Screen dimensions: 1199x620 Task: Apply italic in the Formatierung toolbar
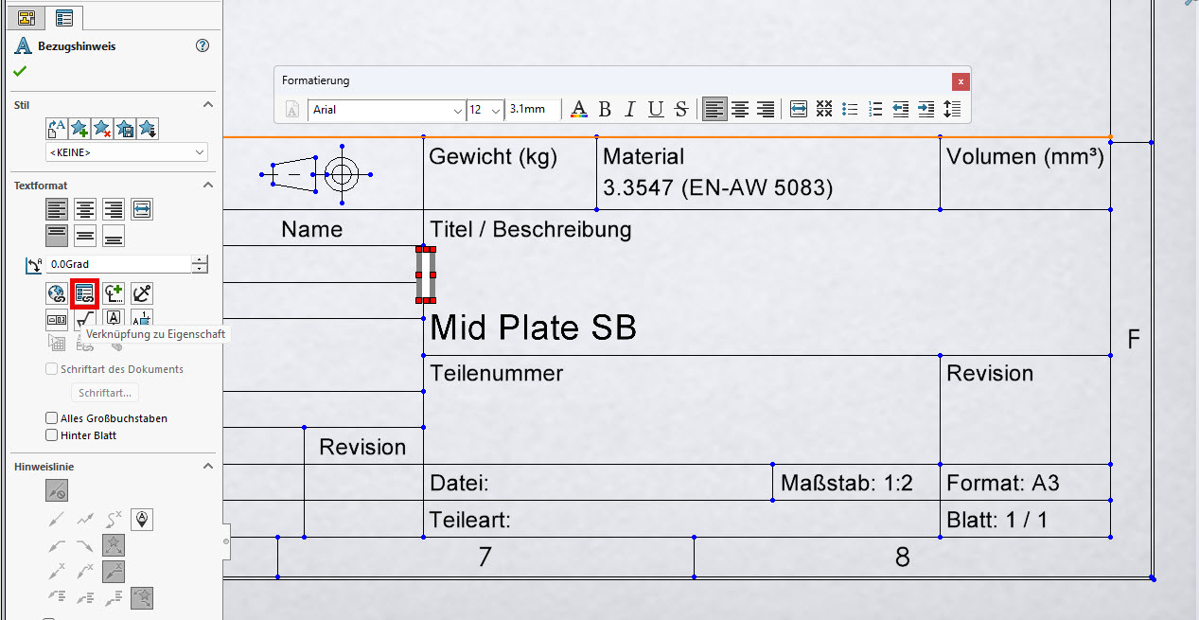pos(629,110)
